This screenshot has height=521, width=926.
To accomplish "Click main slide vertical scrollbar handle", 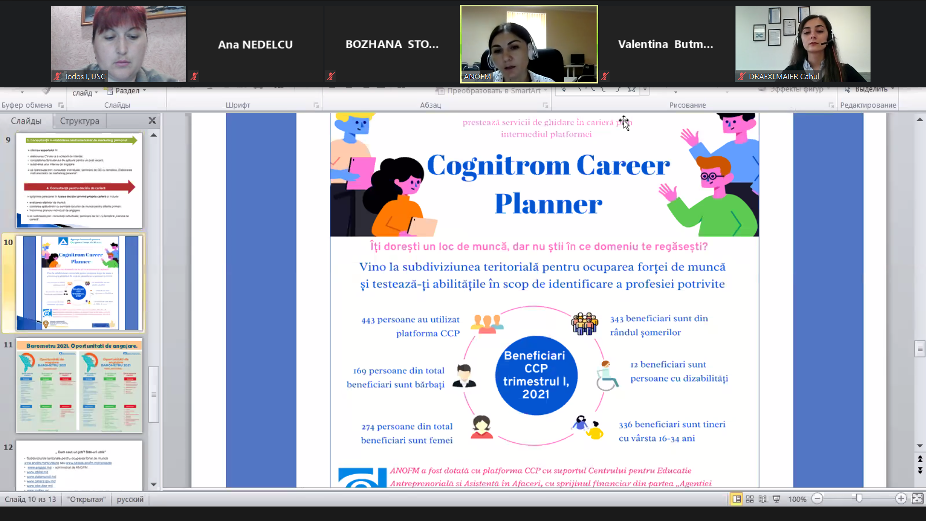I will click(920, 349).
